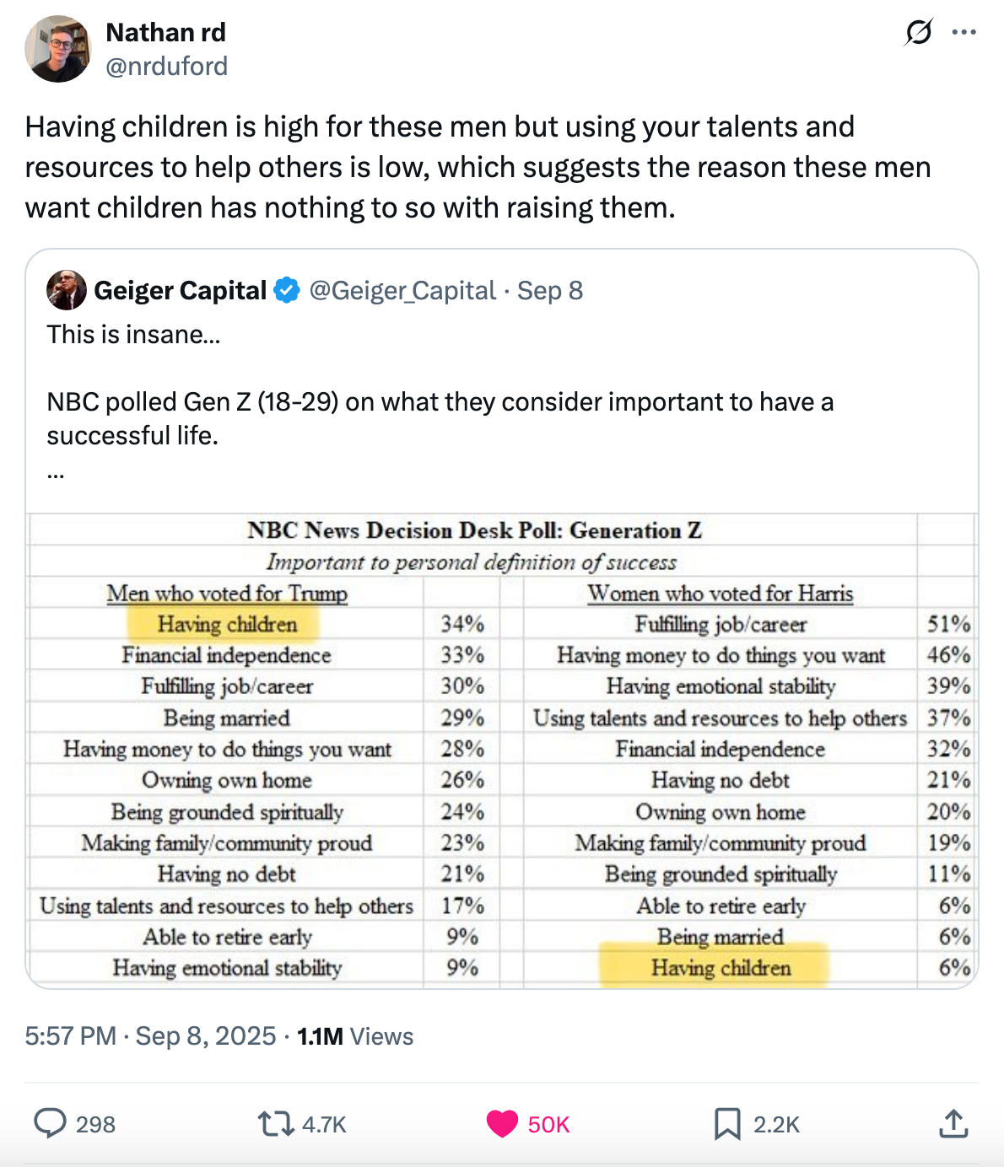This screenshot has height=1167, width=1004.
Task: Open the @nrduford profile handle
Action: 166,67
